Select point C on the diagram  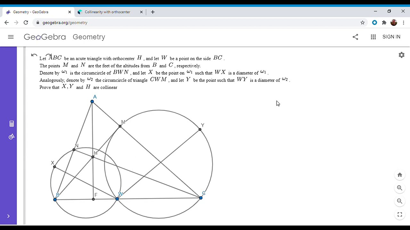(201, 198)
